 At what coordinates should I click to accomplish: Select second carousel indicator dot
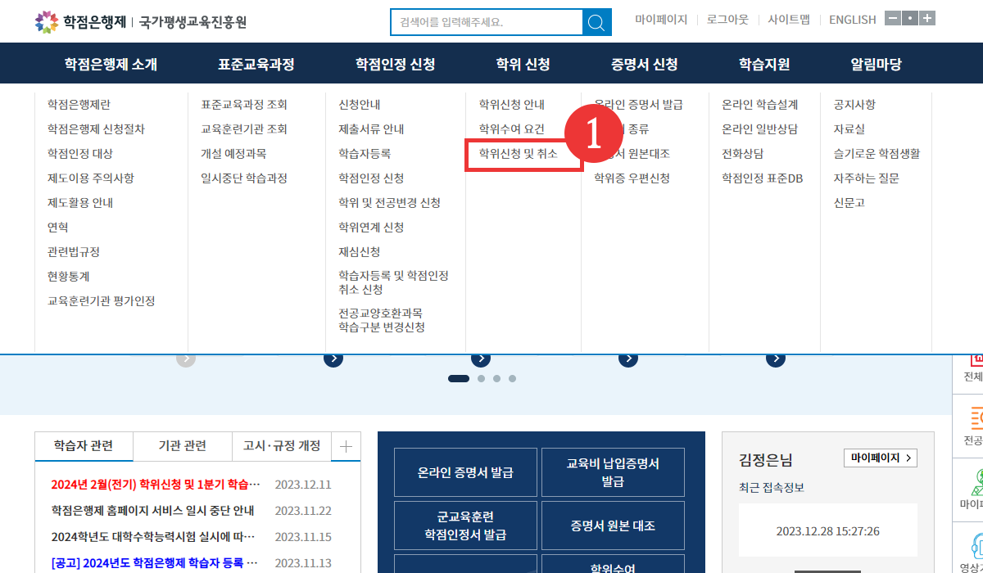[x=482, y=379]
